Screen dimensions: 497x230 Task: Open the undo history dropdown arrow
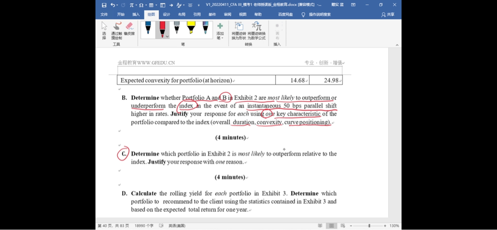[117, 5]
